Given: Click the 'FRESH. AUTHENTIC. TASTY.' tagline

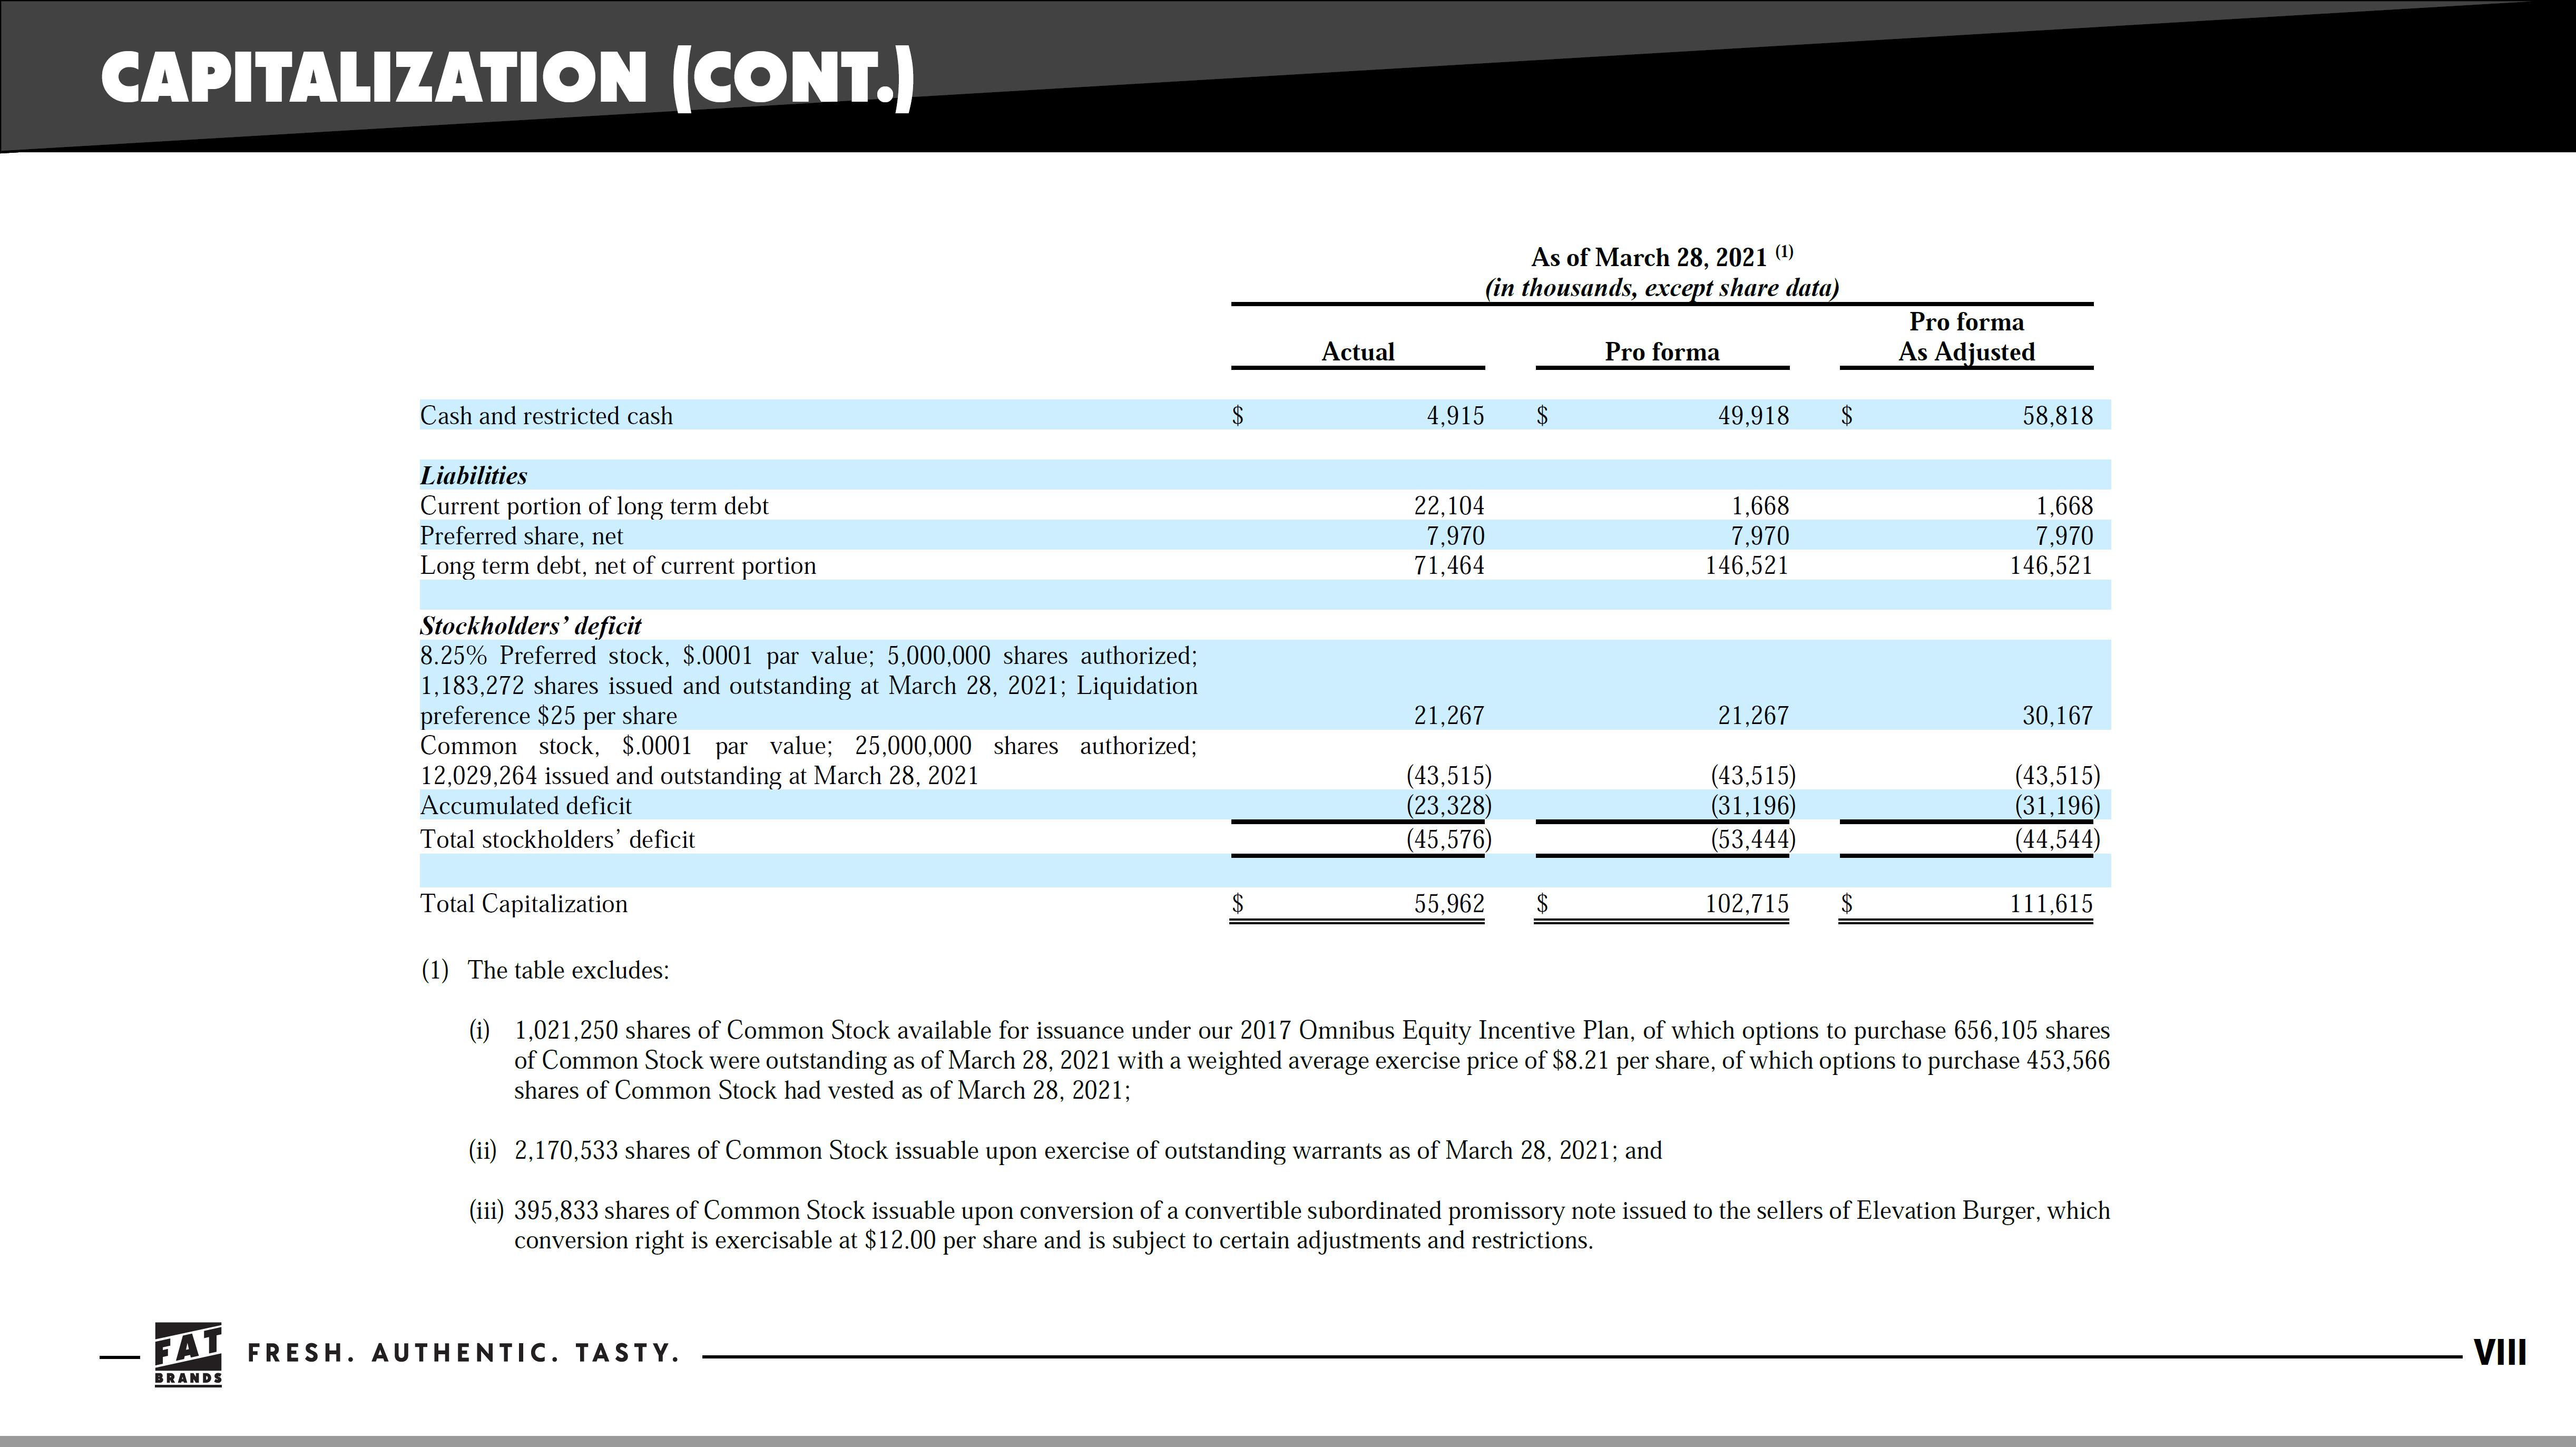Looking at the screenshot, I should click(464, 1354).
